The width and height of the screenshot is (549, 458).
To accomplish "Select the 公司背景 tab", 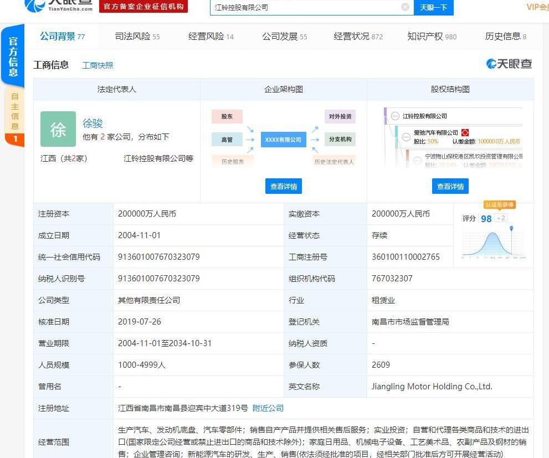I will [62, 36].
